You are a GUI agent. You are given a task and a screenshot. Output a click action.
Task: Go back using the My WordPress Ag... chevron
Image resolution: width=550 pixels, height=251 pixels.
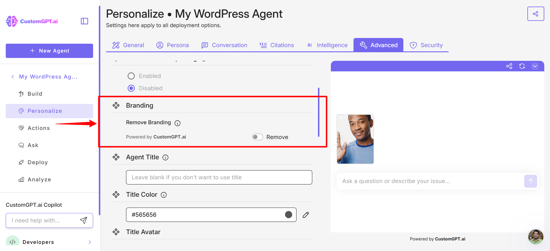coord(13,77)
